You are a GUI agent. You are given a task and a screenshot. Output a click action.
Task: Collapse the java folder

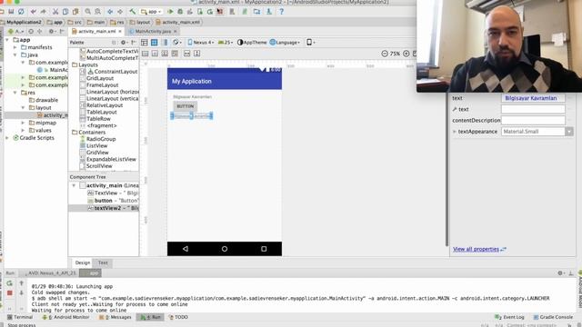15,54
